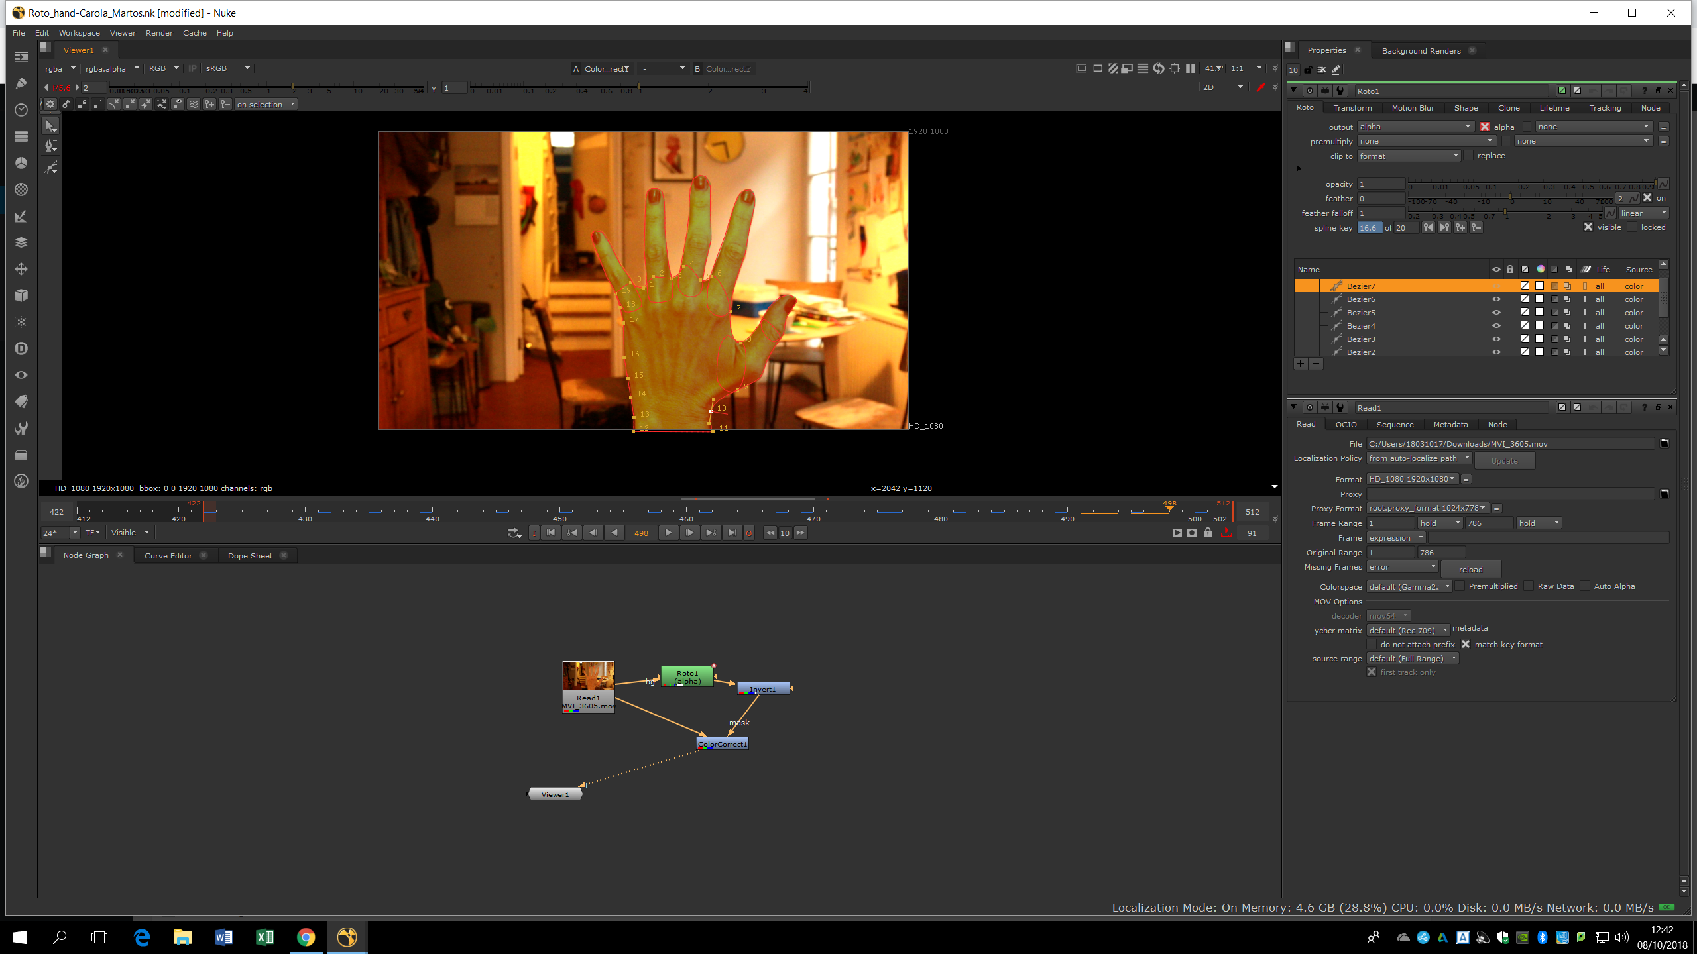Open the Roto output alpha dropdown
This screenshot has width=1697, height=954.
(x=1415, y=127)
